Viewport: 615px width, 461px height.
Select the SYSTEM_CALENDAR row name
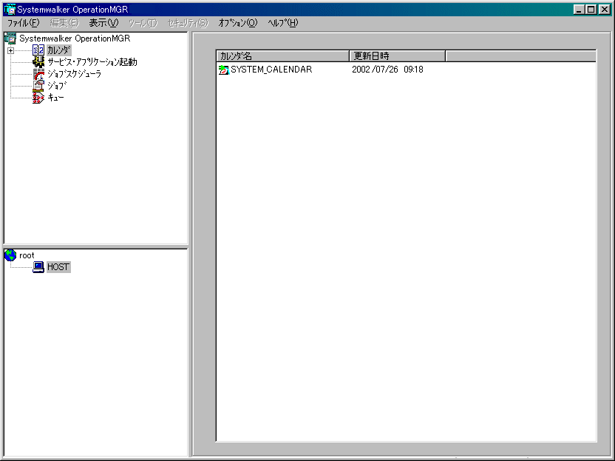[x=271, y=70]
